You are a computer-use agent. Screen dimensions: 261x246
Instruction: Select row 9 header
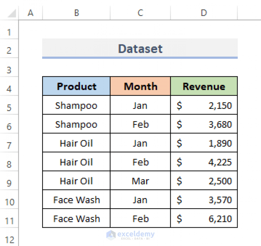click(9, 181)
